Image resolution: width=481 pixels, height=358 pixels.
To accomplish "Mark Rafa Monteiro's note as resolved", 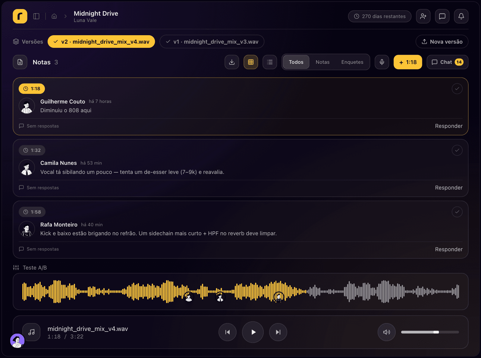I will click(x=457, y=212).
